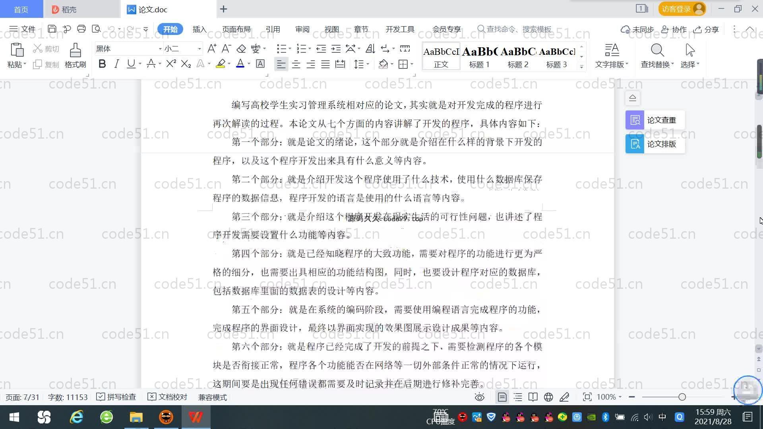Toggle spell check in status bar
Image resolution: width=763 pixels, height=429 pixels.
[x=116, y=397]
